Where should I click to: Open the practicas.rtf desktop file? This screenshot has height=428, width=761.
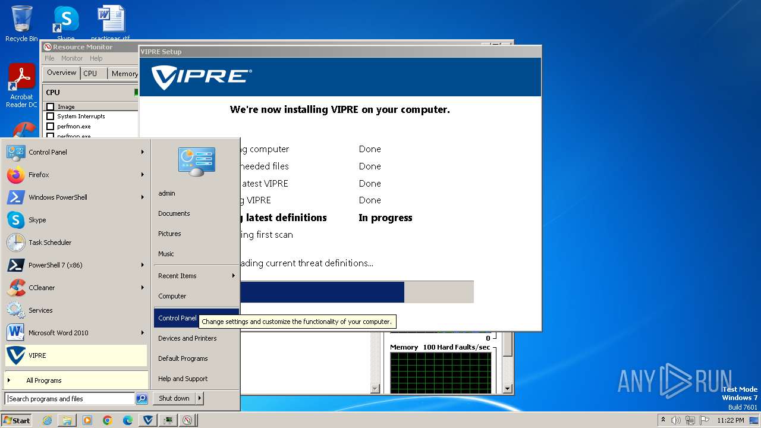(111, 23)
